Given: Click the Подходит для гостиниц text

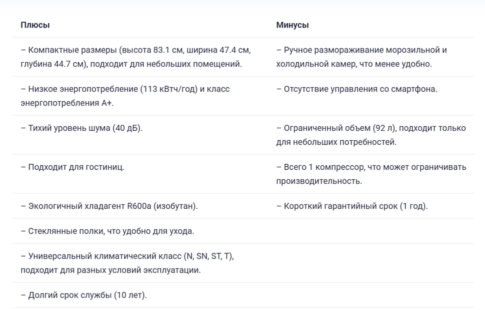Looking at the screenshot, I should (x=72, y=167).
